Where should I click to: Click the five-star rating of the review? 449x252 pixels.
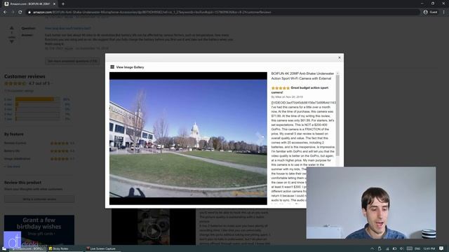point(281,88)
